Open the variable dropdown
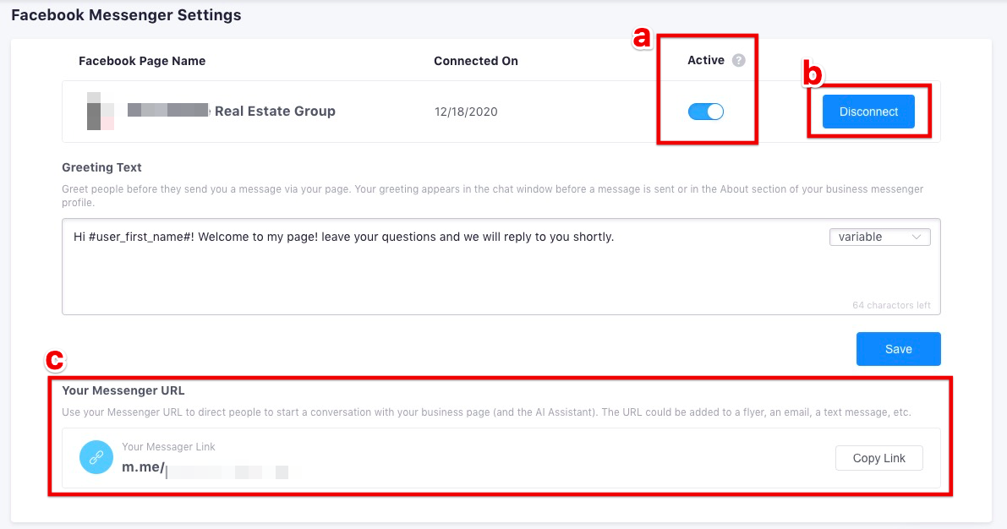The height and width of the screenshot is (529, 1007). [x=880, y=237]
